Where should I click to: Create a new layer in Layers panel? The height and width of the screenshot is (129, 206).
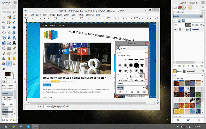[x=175, y=66]
